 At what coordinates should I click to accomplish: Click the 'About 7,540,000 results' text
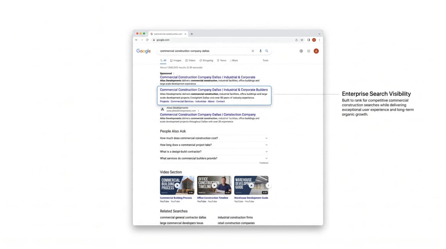pyautogui.click(x=181, y=68)
